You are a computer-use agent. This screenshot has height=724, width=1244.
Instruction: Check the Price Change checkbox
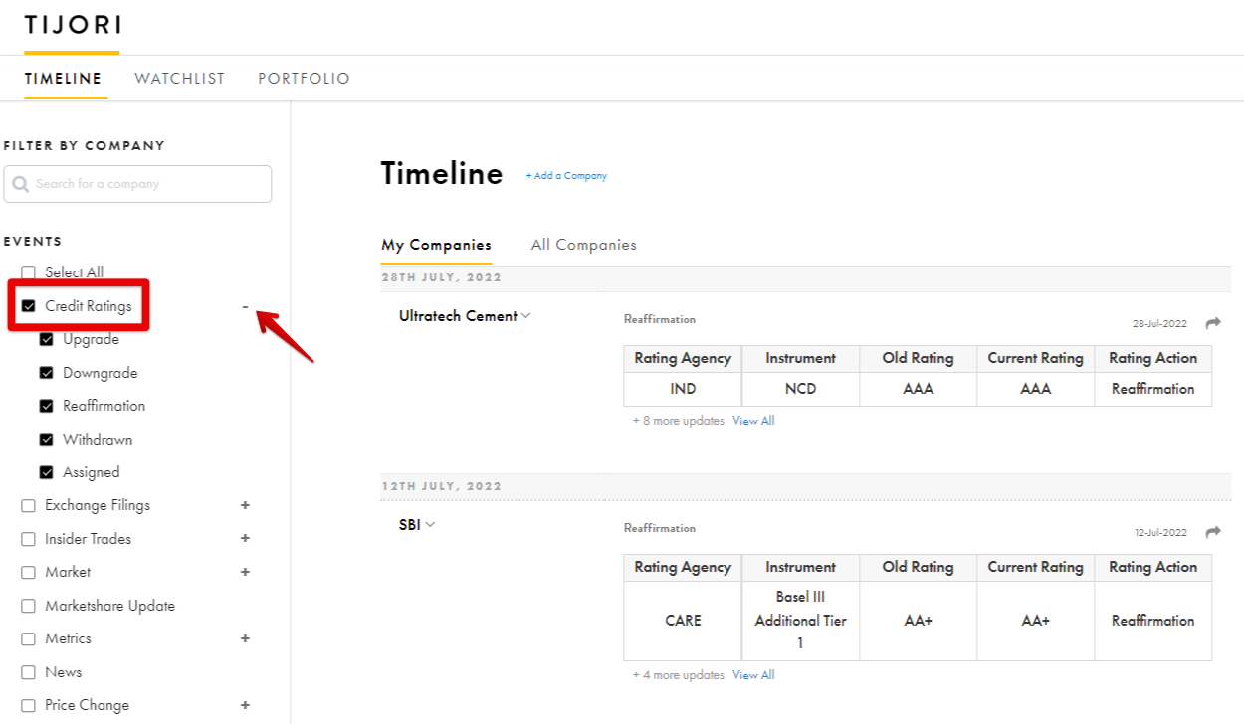tap(28, 706)
